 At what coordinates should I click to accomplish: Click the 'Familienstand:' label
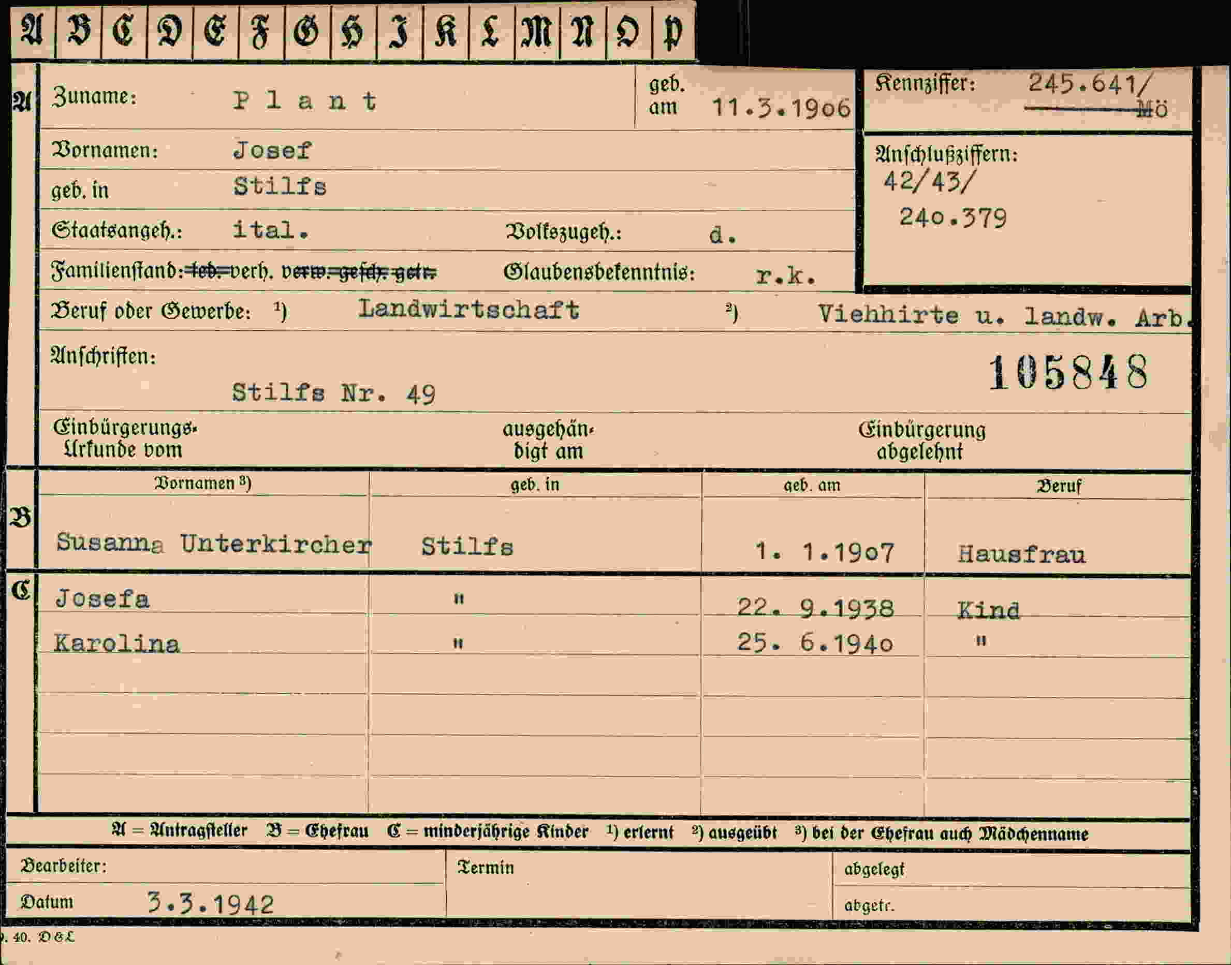click(118, 271)
